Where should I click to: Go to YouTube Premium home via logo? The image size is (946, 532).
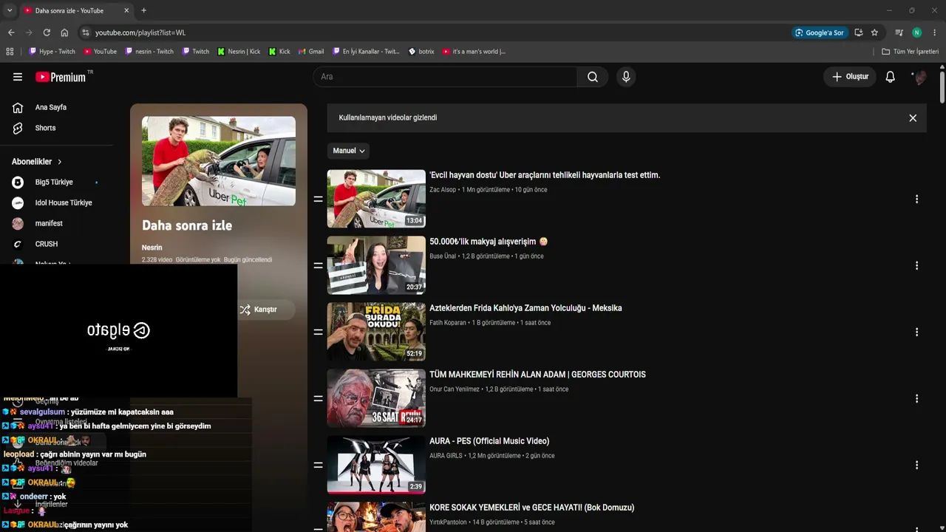61,77
